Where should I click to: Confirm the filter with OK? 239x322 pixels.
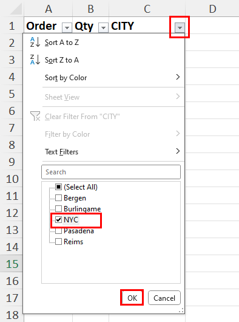pos(132,298)
